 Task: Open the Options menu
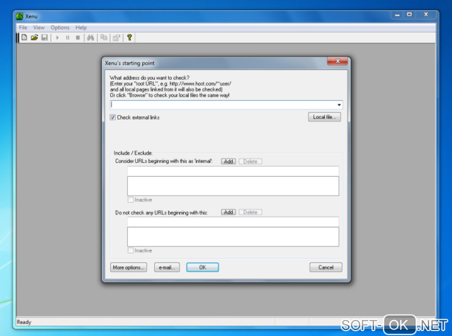click(60, 27)
